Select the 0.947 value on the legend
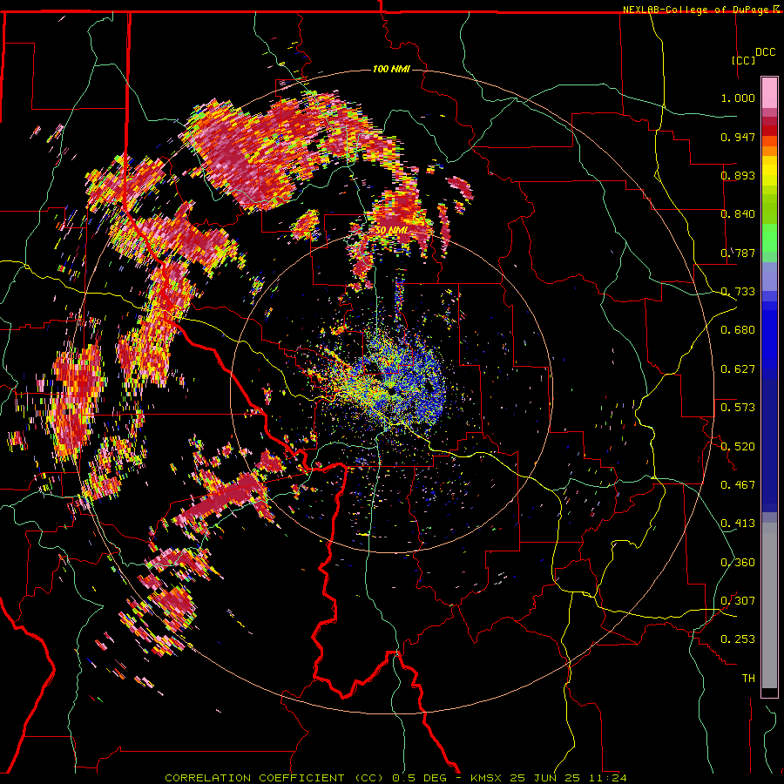The width and height of the screenshot is (784, 784). 738,137
